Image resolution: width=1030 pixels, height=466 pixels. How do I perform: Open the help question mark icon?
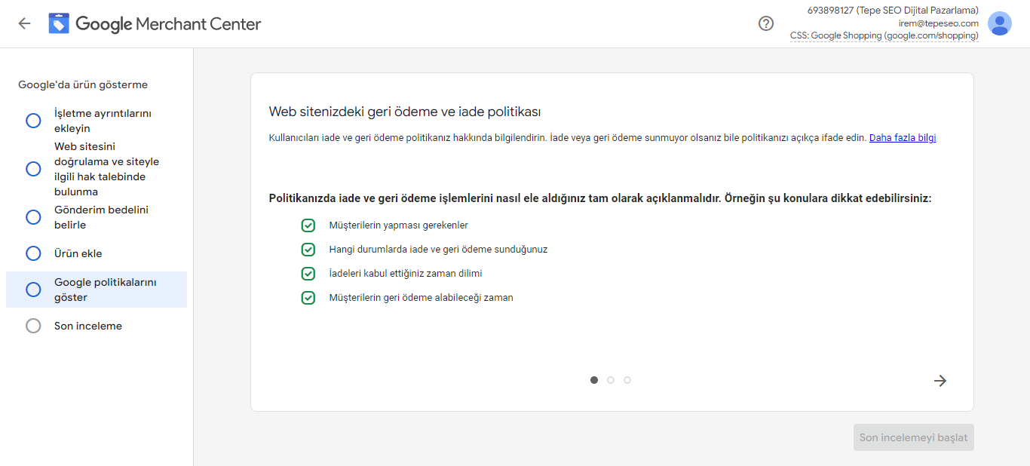click(766, 23)
